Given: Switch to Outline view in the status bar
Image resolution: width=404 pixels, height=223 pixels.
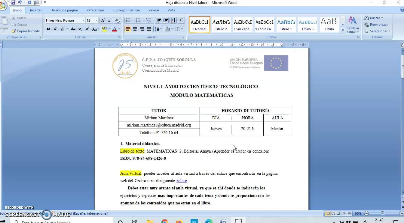Looking at the screenshot, I should coord(344,213).
